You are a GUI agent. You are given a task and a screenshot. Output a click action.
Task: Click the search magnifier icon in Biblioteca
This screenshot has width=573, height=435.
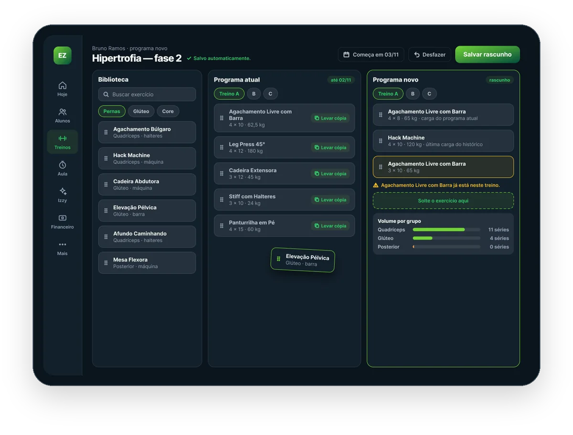[x=106, y=95]
